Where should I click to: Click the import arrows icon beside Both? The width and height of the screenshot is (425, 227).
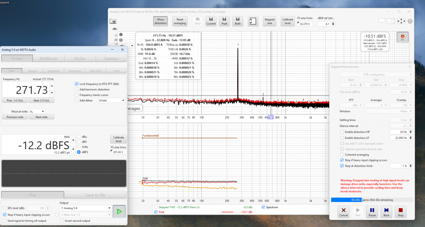click(253, 21)
